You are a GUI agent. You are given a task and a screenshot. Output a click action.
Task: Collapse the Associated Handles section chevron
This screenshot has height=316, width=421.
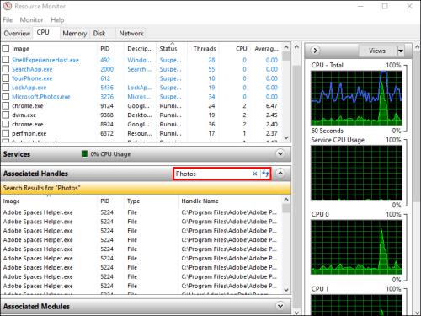click(280, 173)
